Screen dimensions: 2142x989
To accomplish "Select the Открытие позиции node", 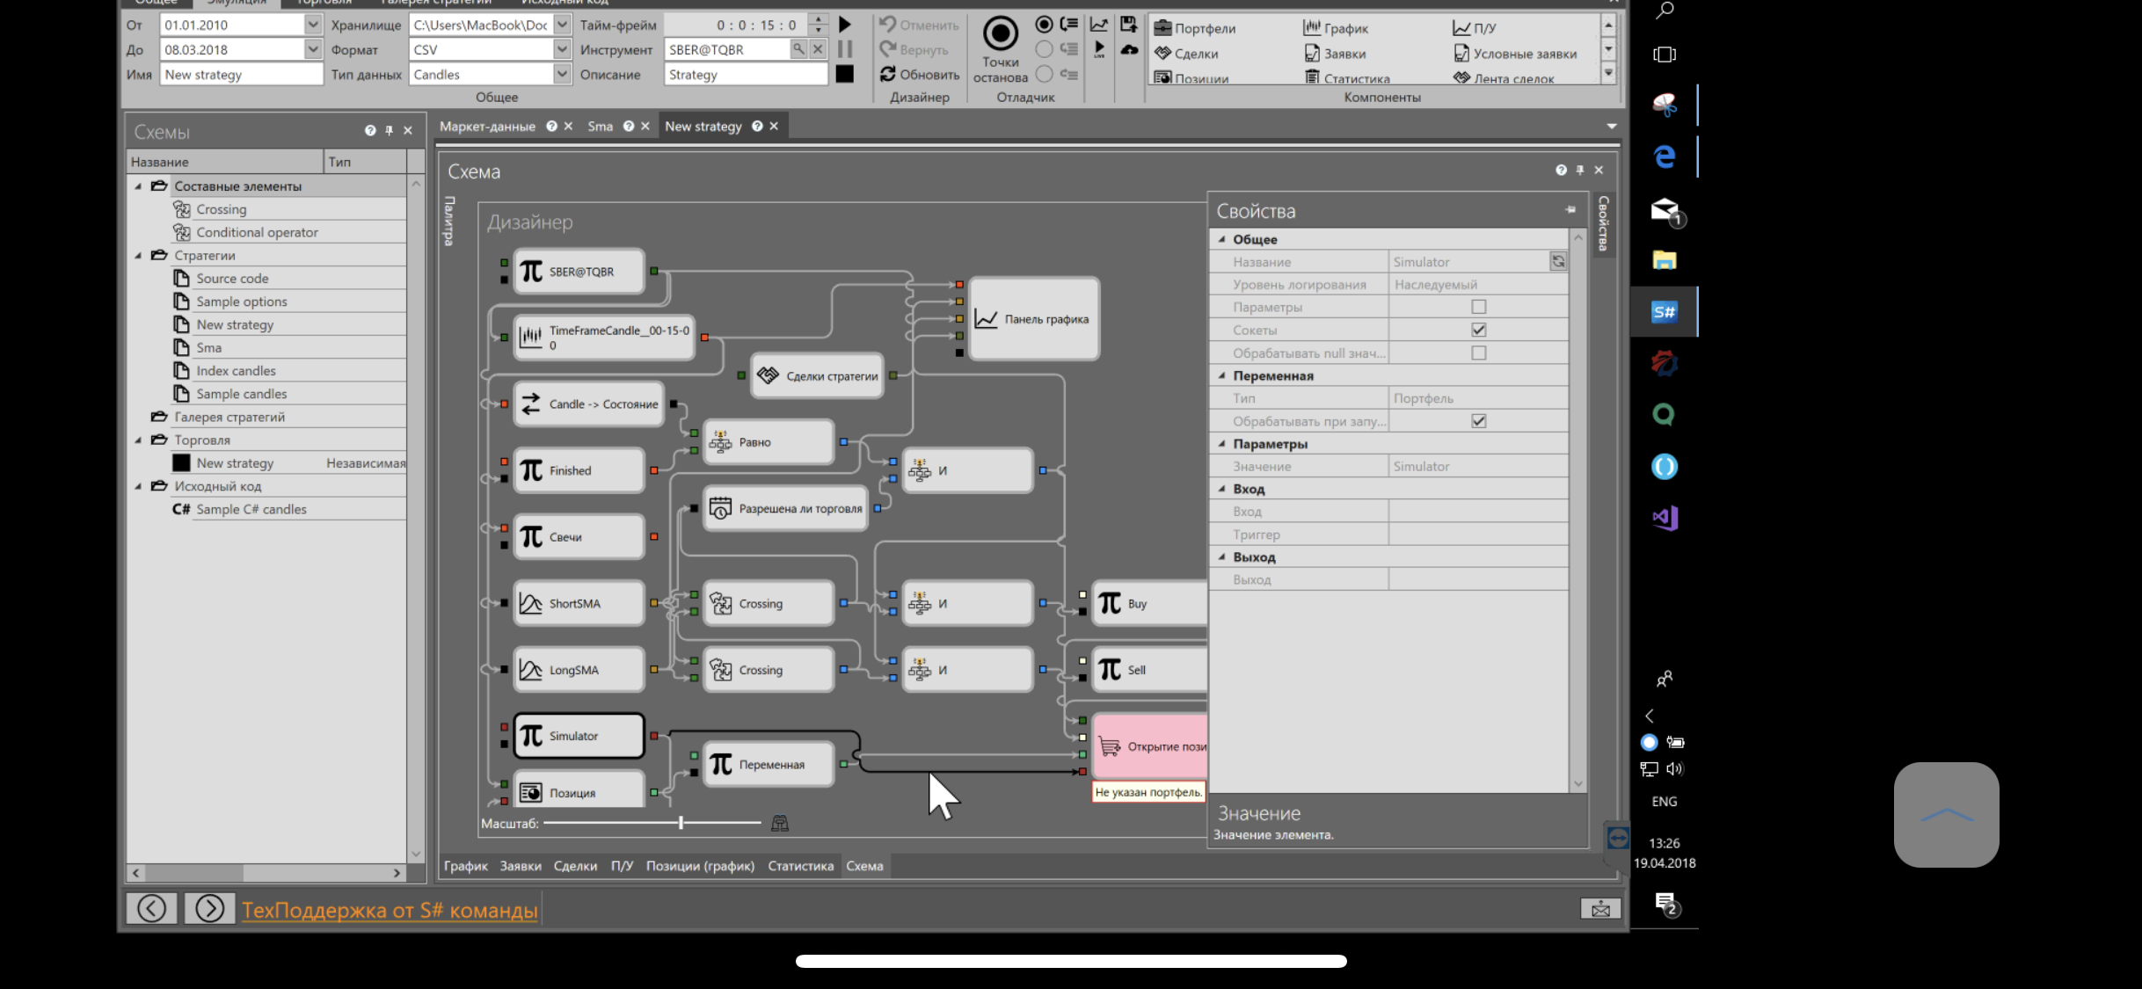I will click(x=1150, y=746).
